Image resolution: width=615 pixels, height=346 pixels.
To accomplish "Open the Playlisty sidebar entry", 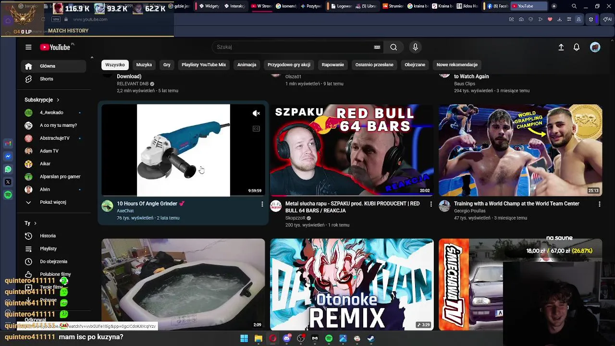I will coord(53,249).
